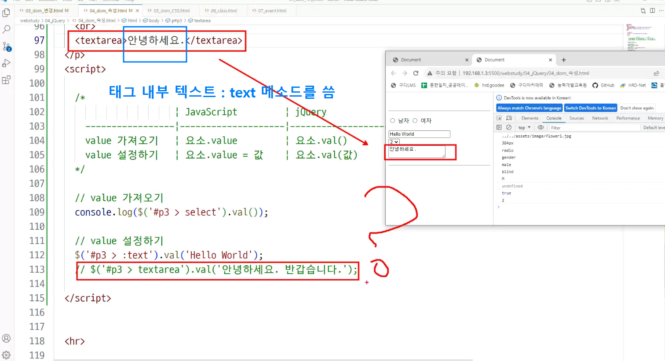Open the HRD-Net bookmark
This screenshot has height=361, width=665.
coord(633,85)
